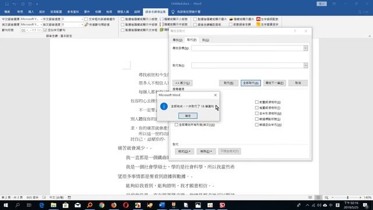Switch to Web Layout view icon
Viewport: 373px width, 210px height.
pyautogui.click(x=326, y=197)
